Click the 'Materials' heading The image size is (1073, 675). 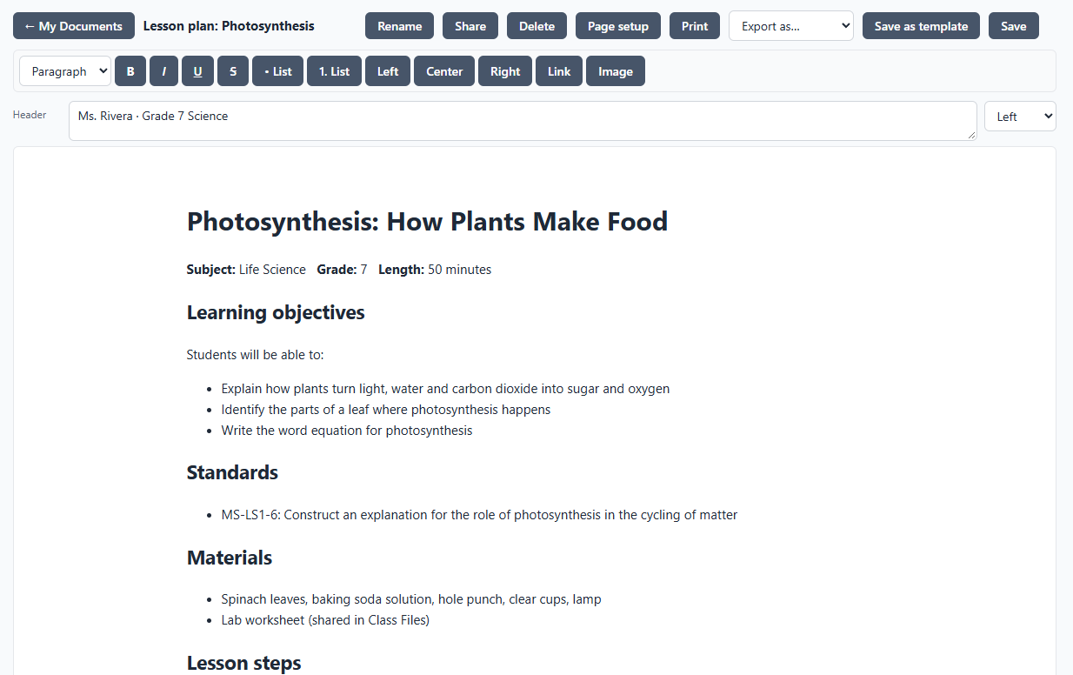tap(230, 558)
